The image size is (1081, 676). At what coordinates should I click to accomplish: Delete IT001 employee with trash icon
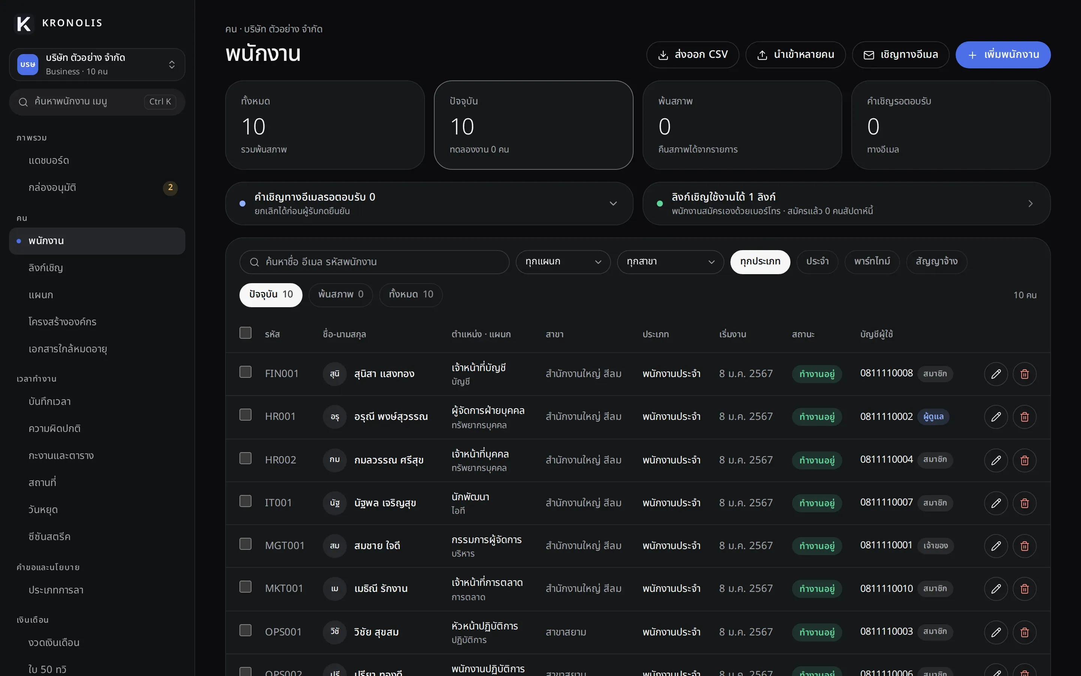tap(1024, 503)
